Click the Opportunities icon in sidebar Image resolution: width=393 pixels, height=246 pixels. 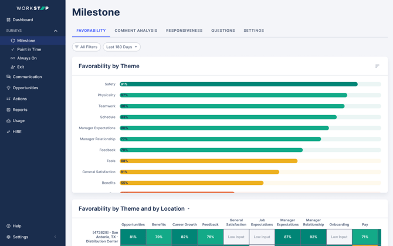[8, 88]
